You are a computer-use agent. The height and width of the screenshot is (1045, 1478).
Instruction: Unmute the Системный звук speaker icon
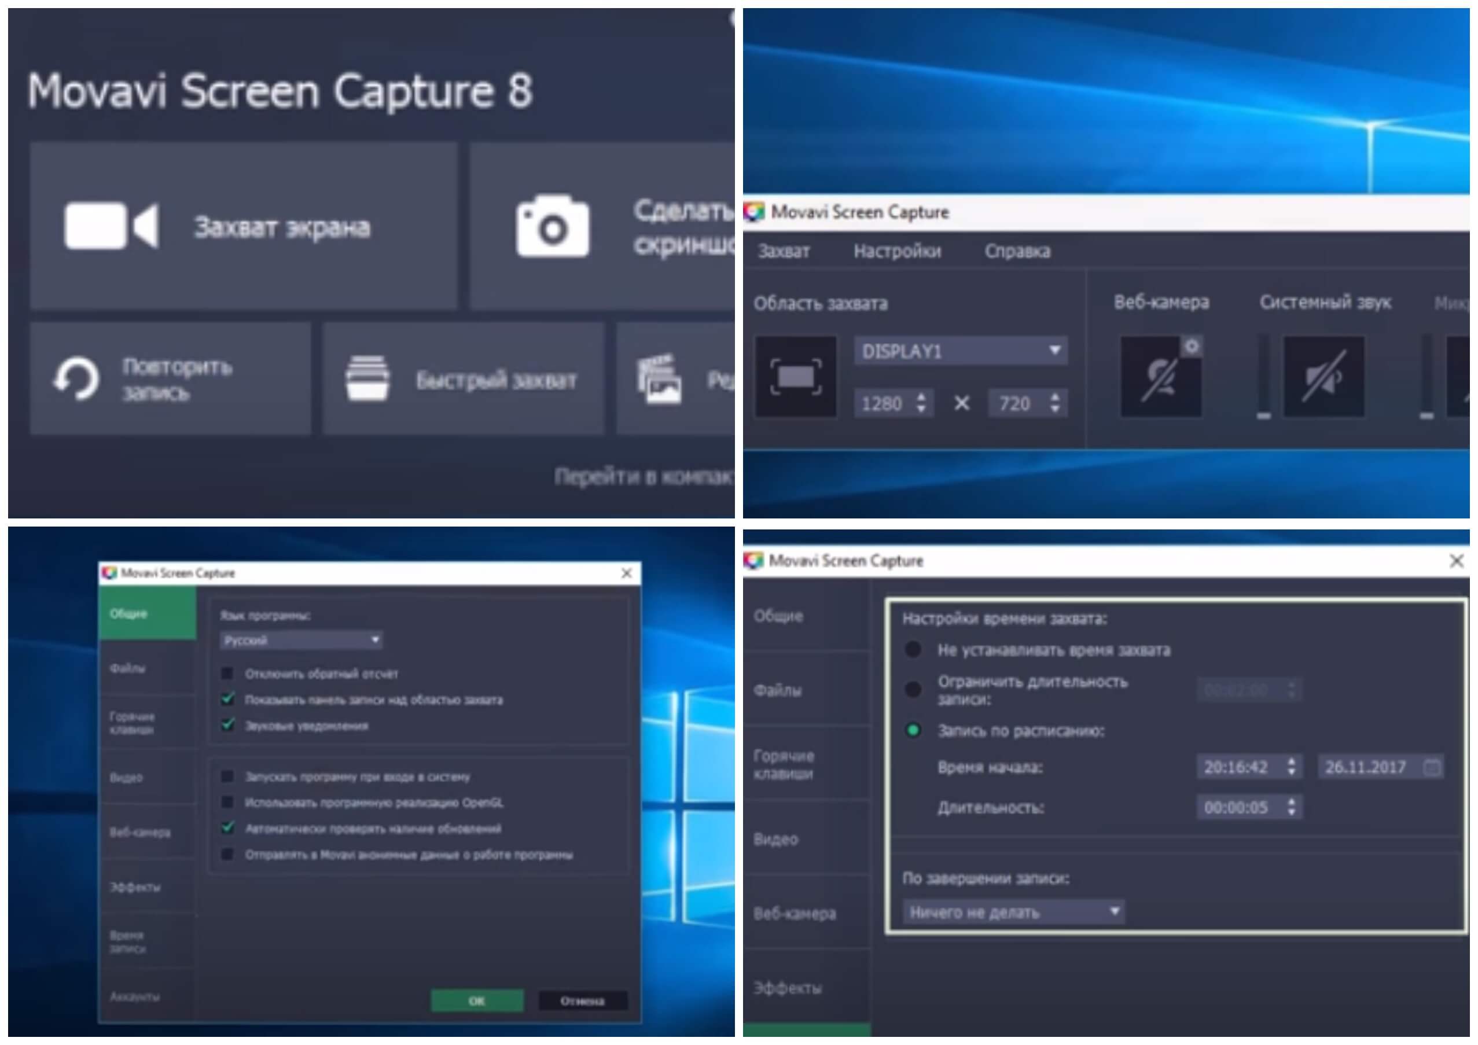click(1323, 377)
